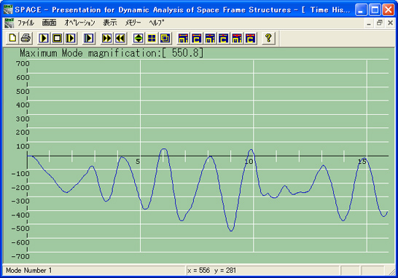Click the four-pane tile windows icon

152,39
